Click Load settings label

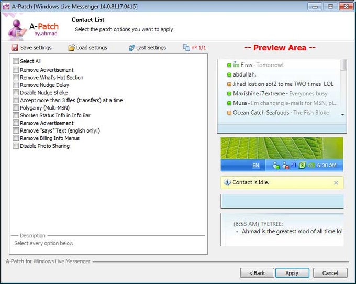(92, 48)
